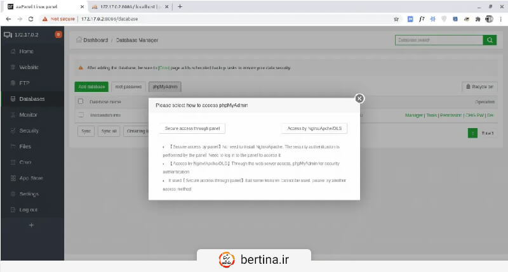Open the Chrome three-dot menu
This screenshot has height=272, width=508.
(x=500, y=19)
